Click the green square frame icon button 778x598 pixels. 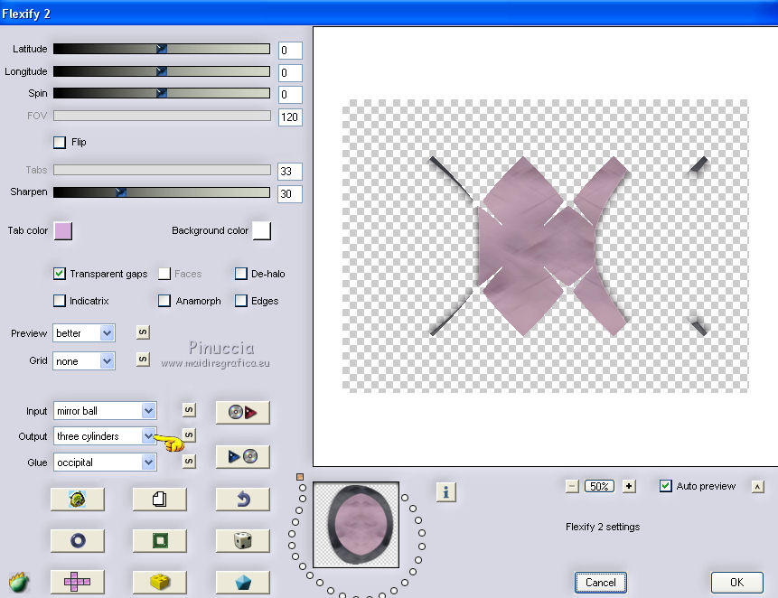pos(160,540)
